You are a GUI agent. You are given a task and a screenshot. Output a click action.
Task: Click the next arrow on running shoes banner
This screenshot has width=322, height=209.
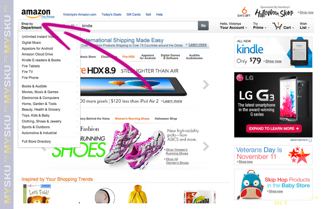pos(206,146)
